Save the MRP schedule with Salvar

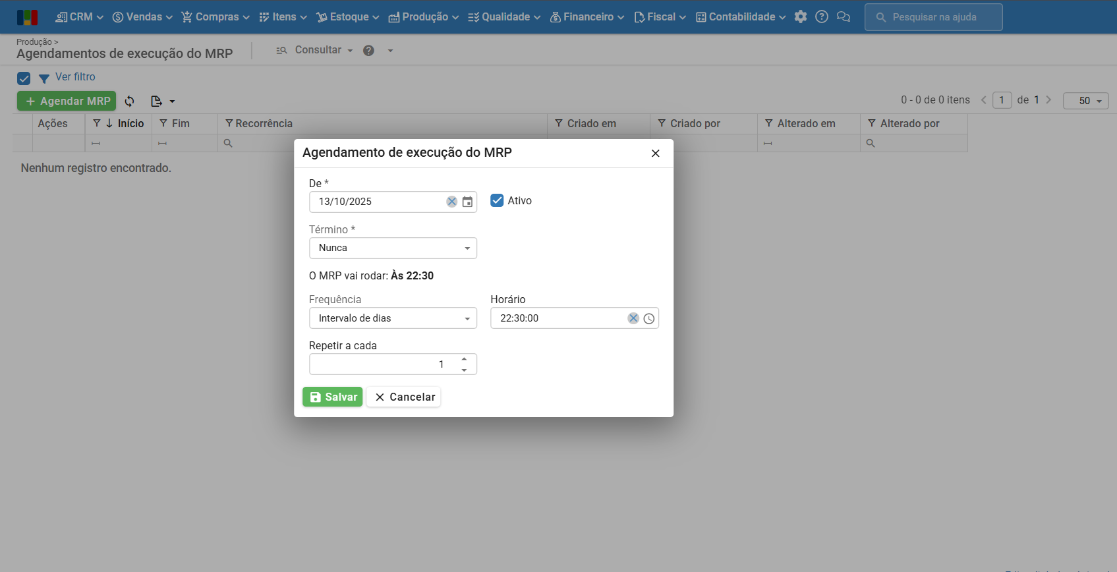333,397
